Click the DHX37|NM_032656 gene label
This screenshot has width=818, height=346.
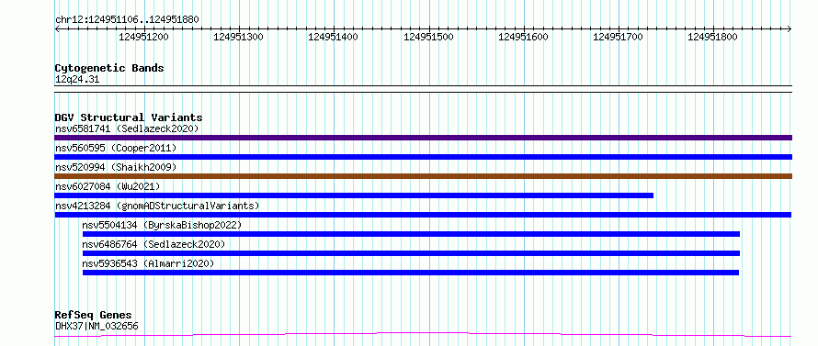tap(97, 326)
